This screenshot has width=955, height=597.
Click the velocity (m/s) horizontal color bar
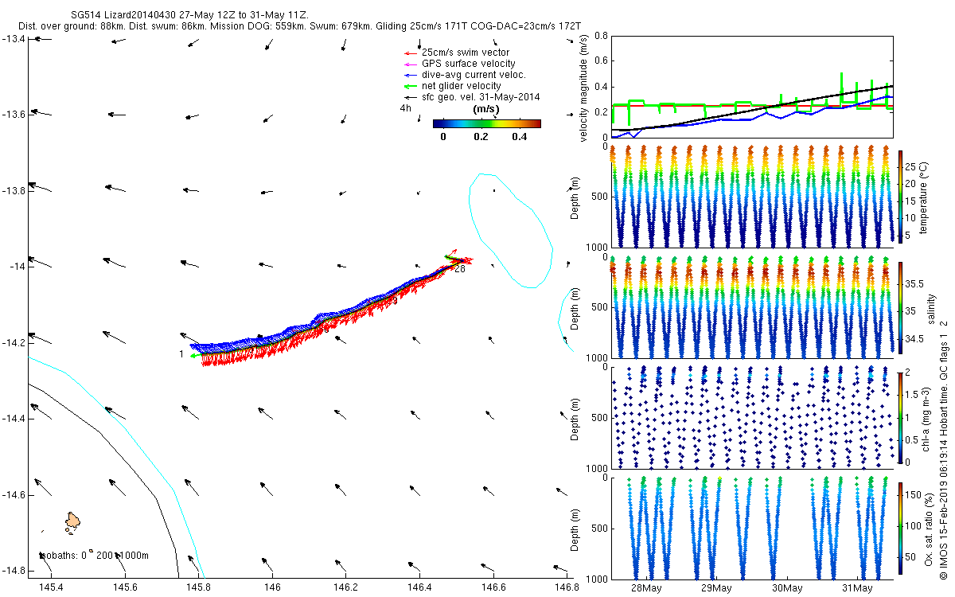(x=487, y=123)
